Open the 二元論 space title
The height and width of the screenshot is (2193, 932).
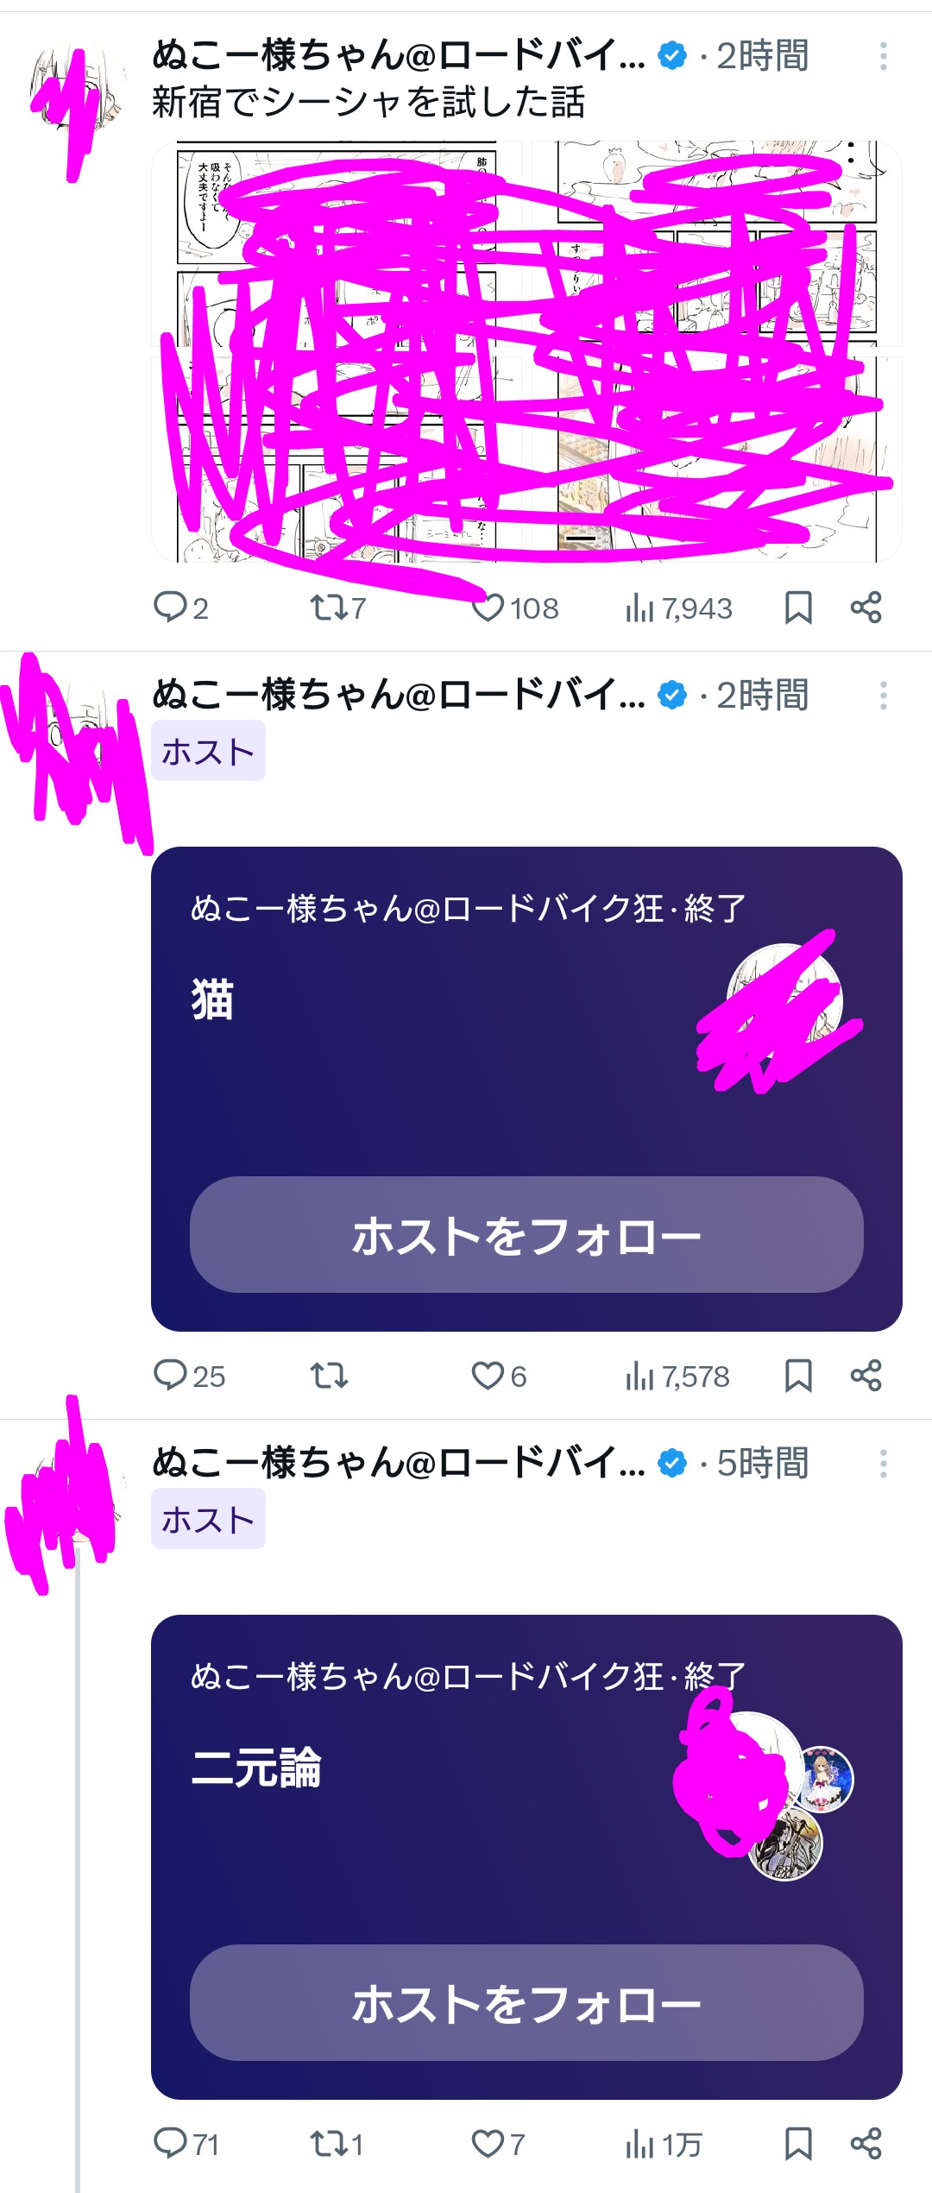(x=256, y=1767)
